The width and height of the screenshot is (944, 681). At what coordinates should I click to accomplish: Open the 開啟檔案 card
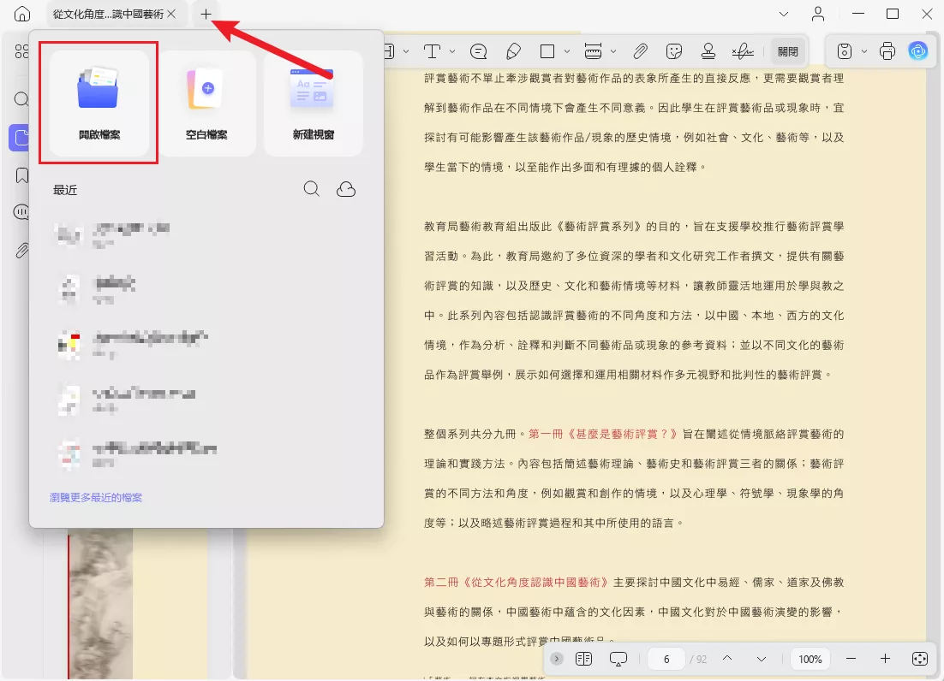pos(99,104)
